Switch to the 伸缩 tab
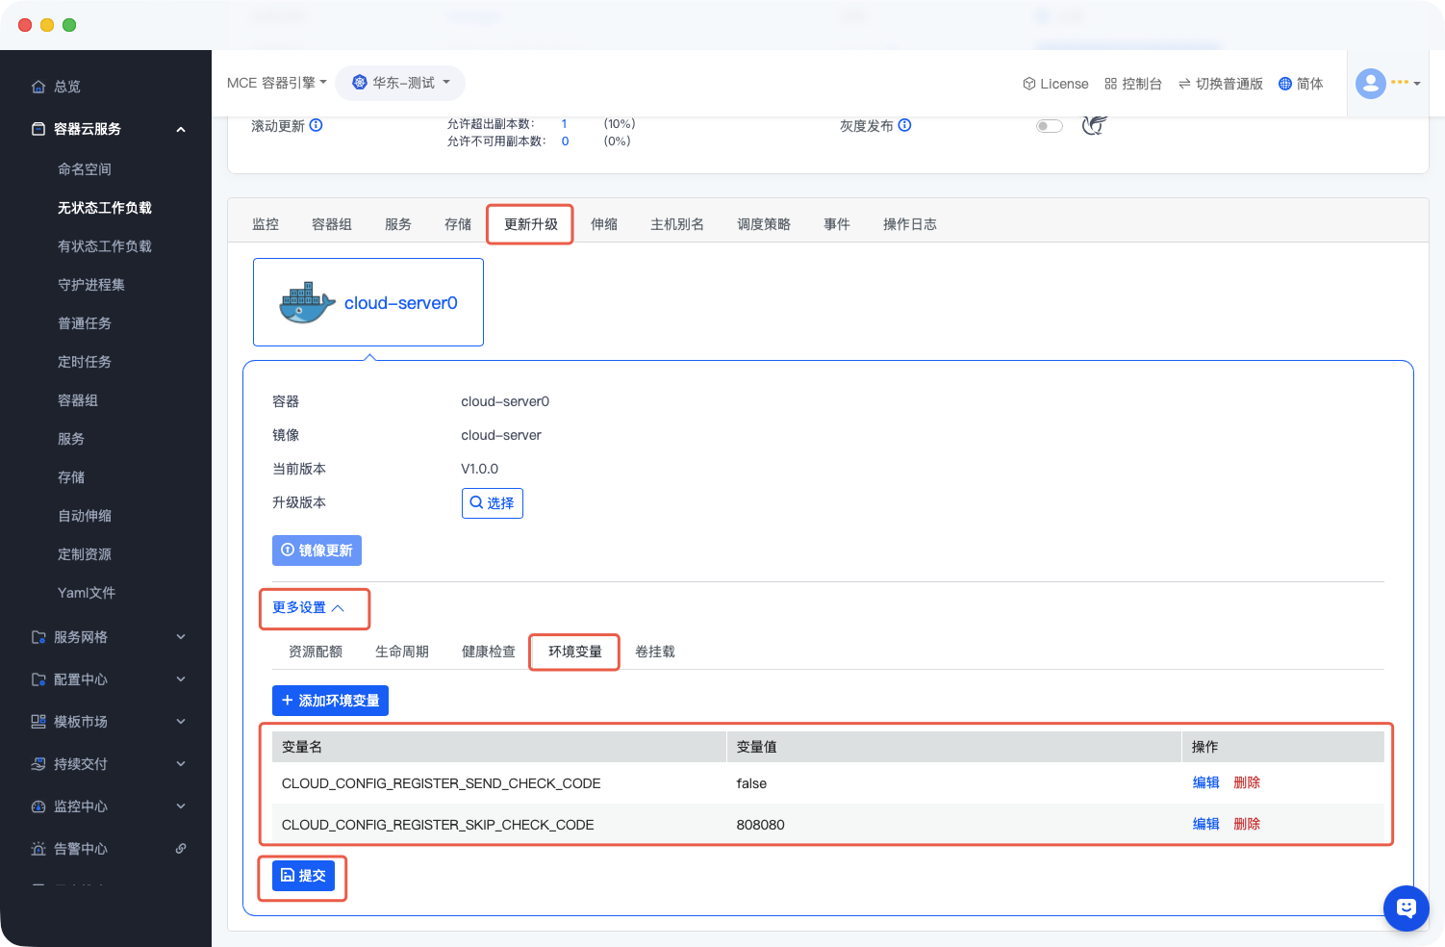 [x=603, y=224]
